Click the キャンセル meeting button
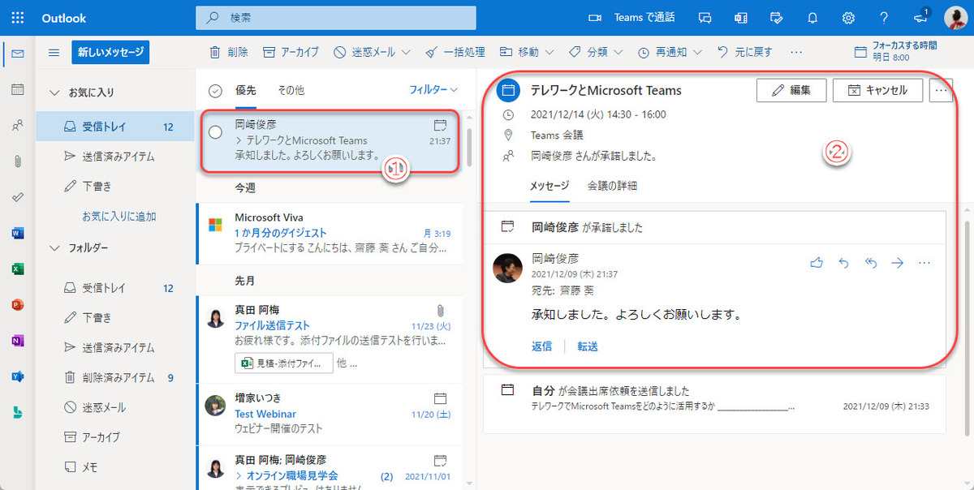Image resolution: width=974 pixels, height=490 pixels. click(x=877, y=90)
